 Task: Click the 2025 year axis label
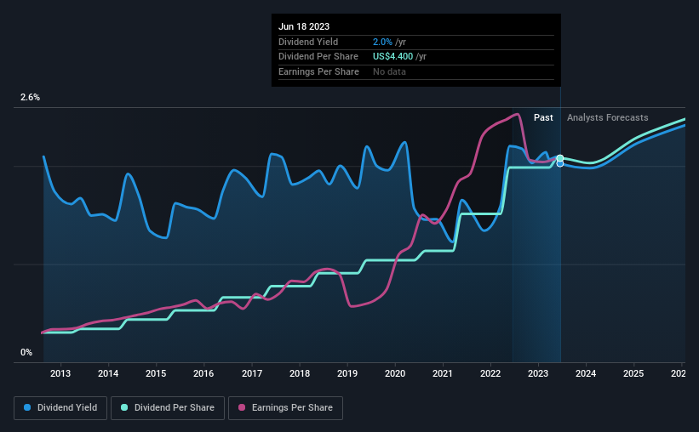[x=633, y=373]
